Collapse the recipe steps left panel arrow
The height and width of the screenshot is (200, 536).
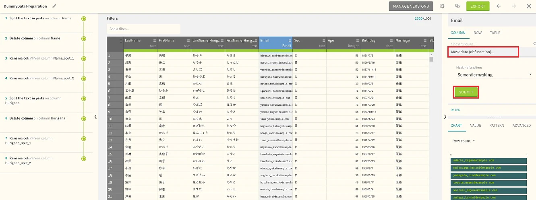tap(95, 117)
